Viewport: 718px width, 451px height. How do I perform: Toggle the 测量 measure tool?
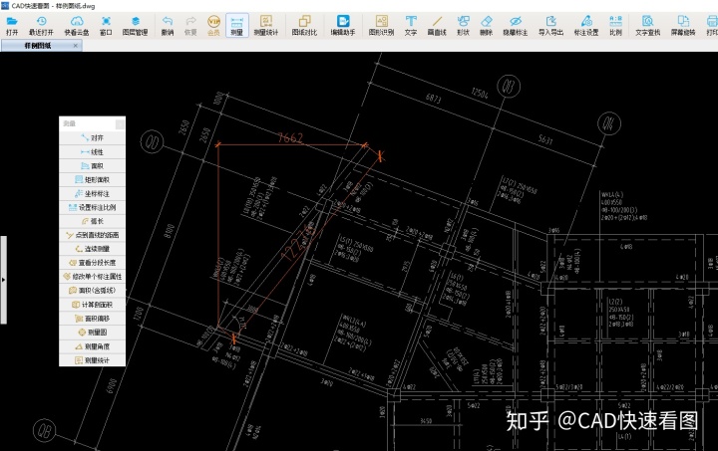[x=237, y=26]
